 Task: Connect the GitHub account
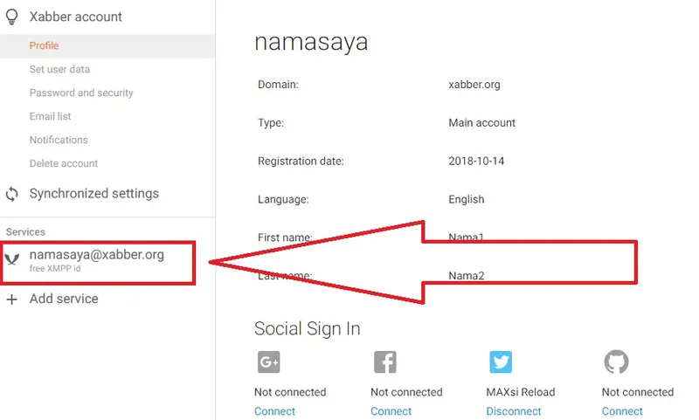point(622,411)
